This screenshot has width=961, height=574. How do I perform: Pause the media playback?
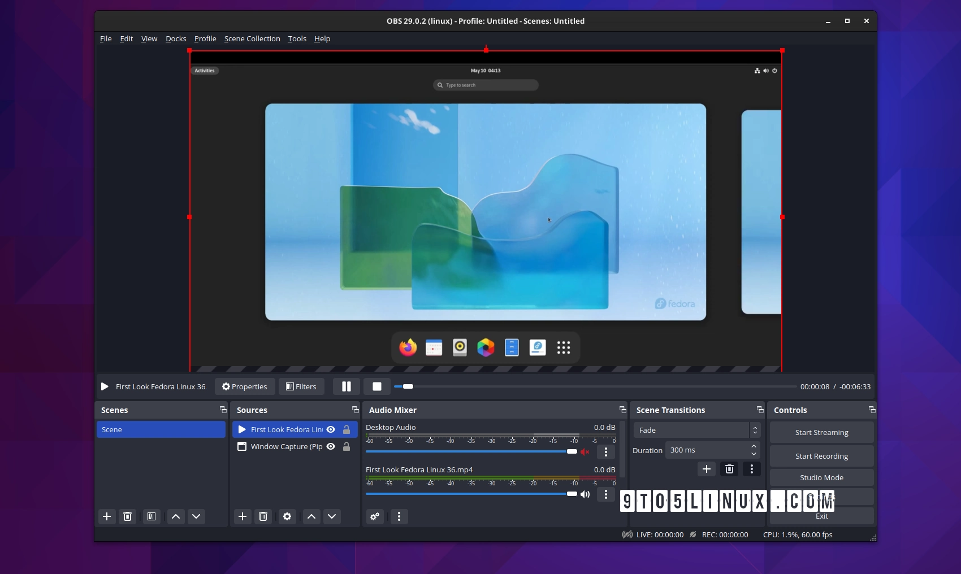click(x=346, y=386)
